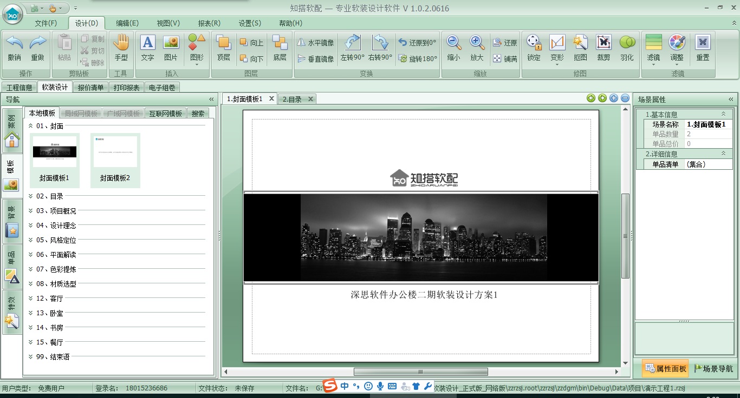Click the 撤销 undo icon
Image resolution: width=740 pixels, height=398 pixels.
[x=15, y=48]
